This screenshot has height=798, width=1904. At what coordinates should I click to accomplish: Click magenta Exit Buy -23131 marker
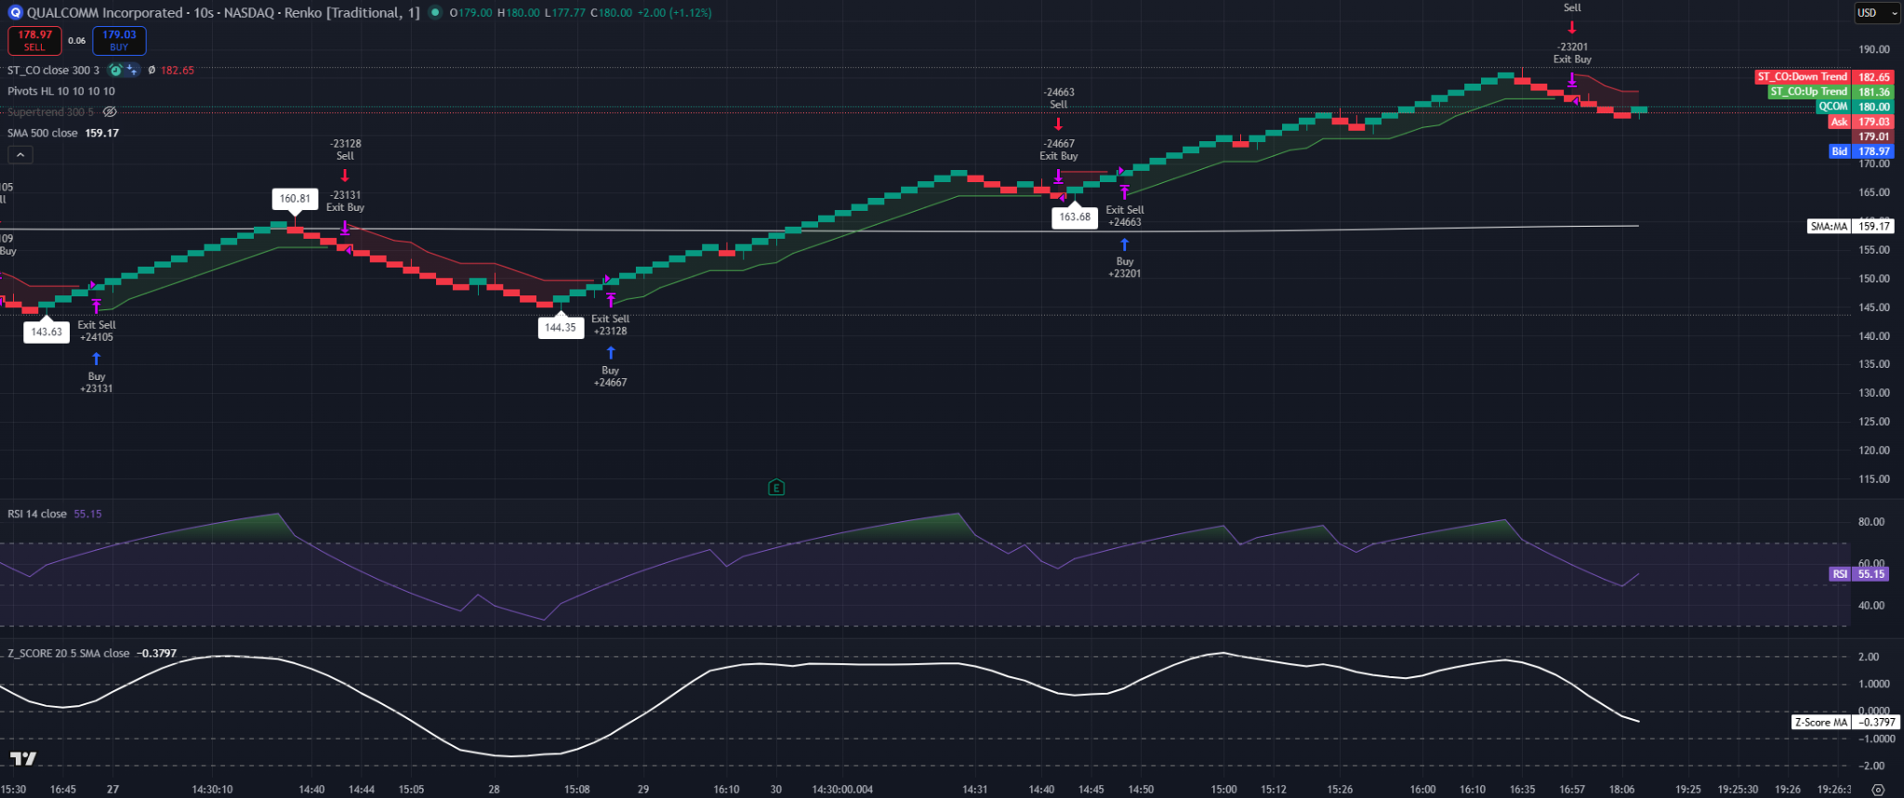345,228
